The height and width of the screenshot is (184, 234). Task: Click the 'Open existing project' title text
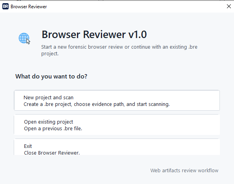coord(49,122)
